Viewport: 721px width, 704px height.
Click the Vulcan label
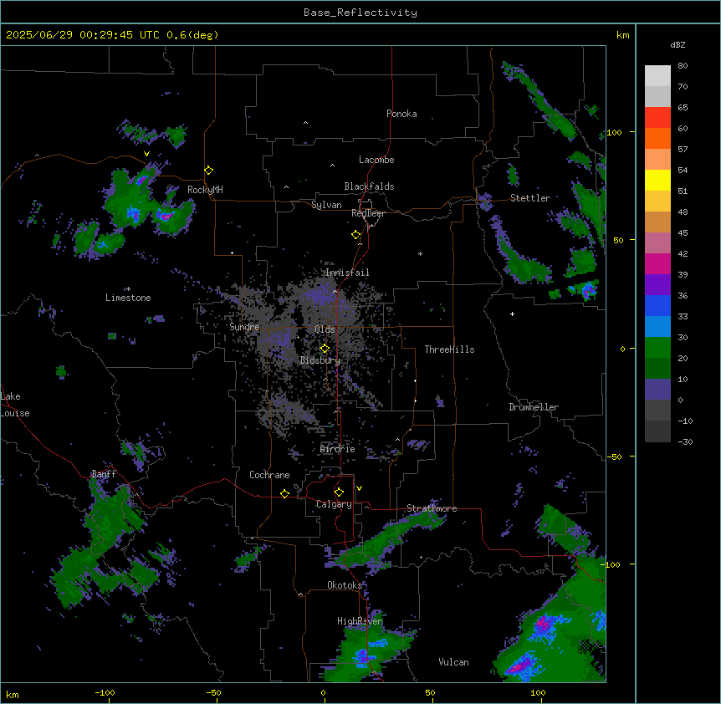453,662
